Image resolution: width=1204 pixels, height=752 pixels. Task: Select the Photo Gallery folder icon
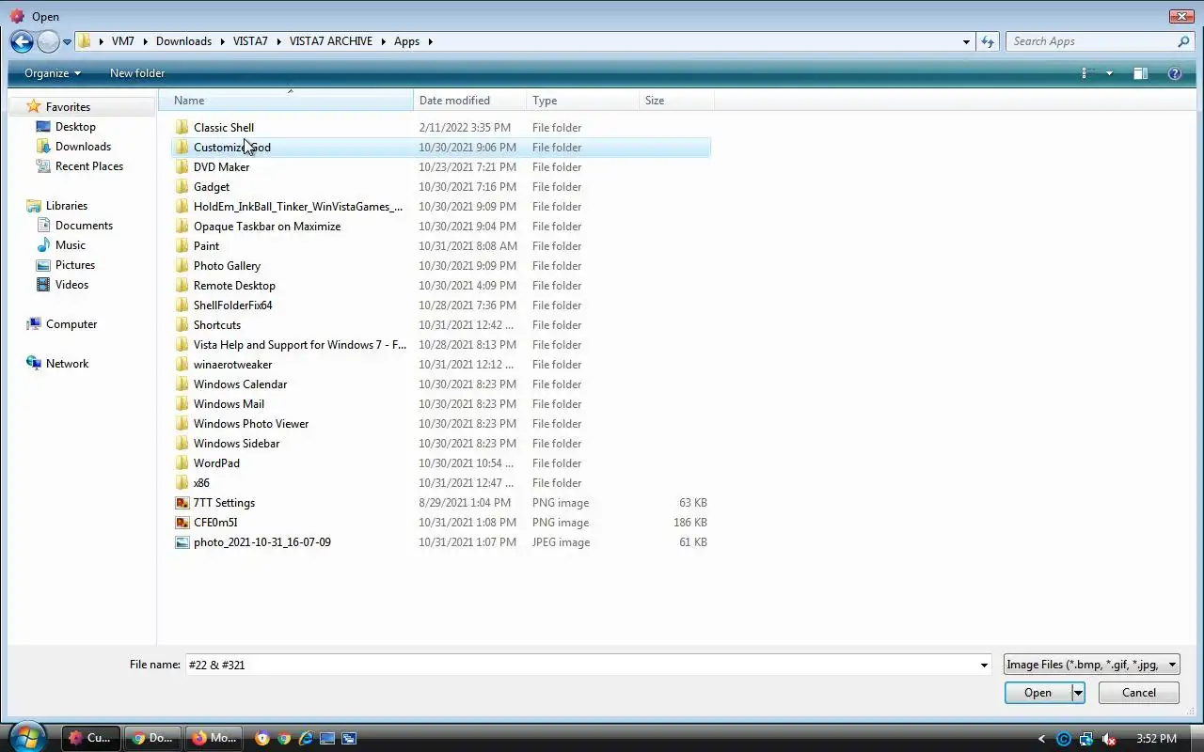pos(182,265)
